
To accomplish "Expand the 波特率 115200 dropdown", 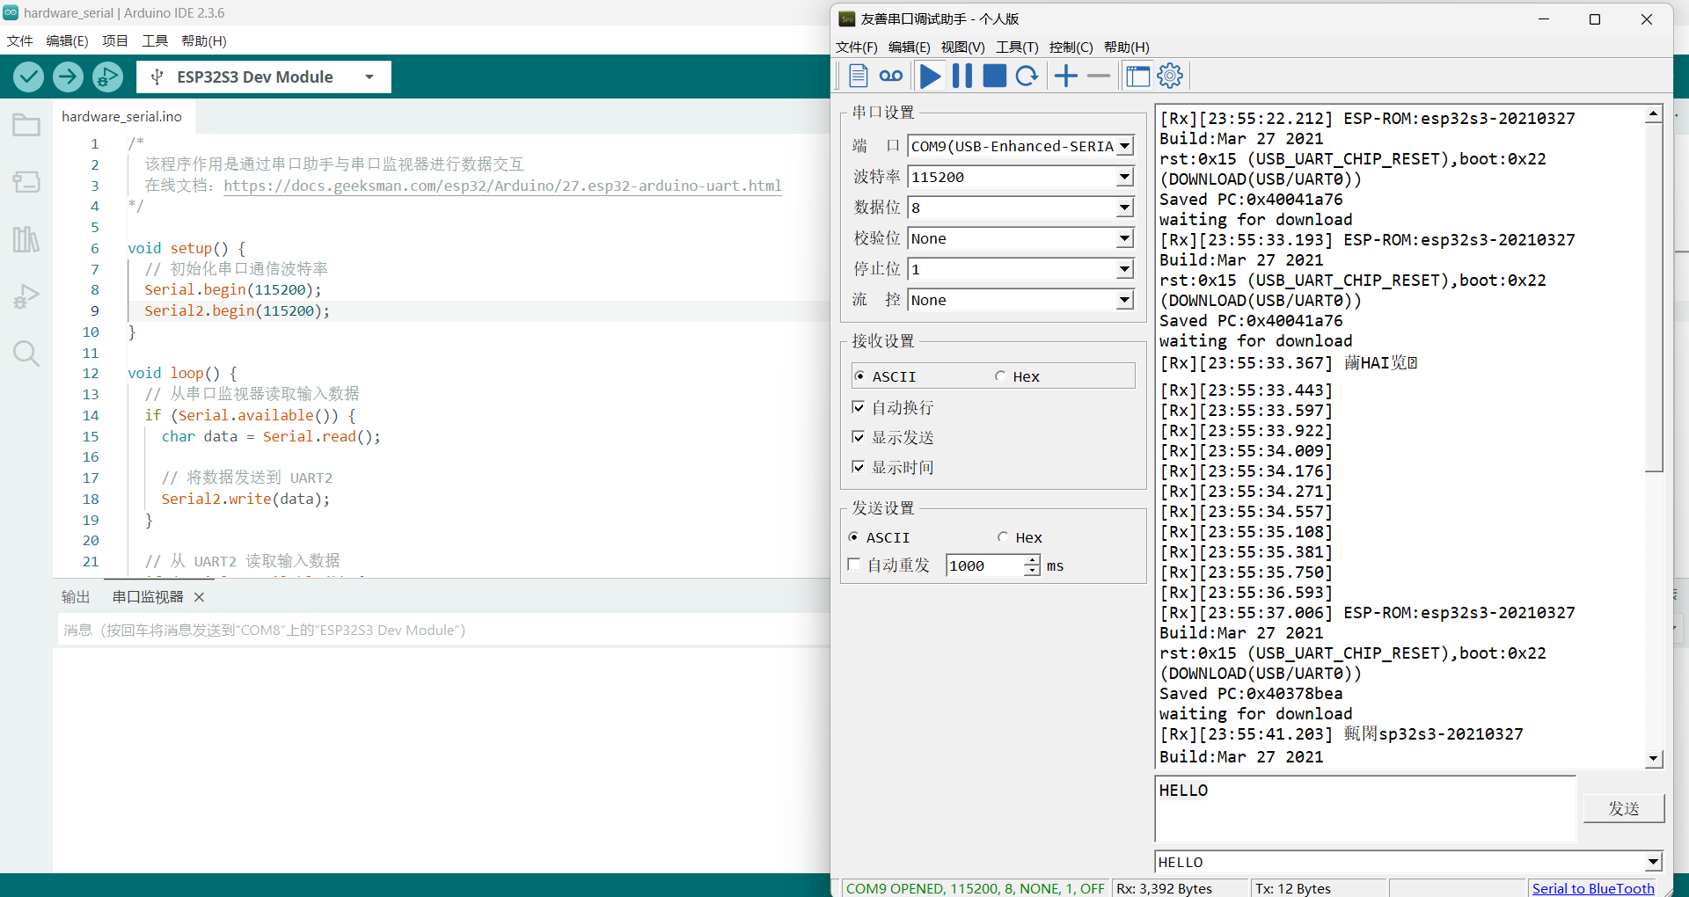I will [x=1124, y=178].
